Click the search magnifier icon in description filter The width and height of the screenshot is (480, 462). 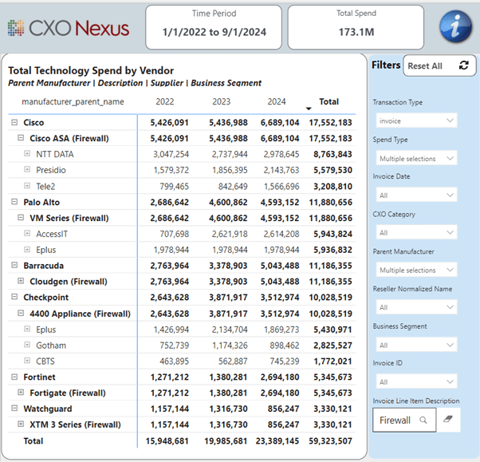pos(424,420)
